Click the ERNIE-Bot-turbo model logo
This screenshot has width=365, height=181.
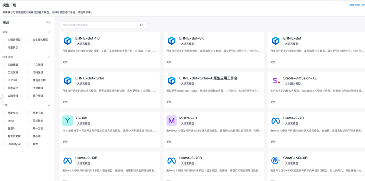click(68, 81)
